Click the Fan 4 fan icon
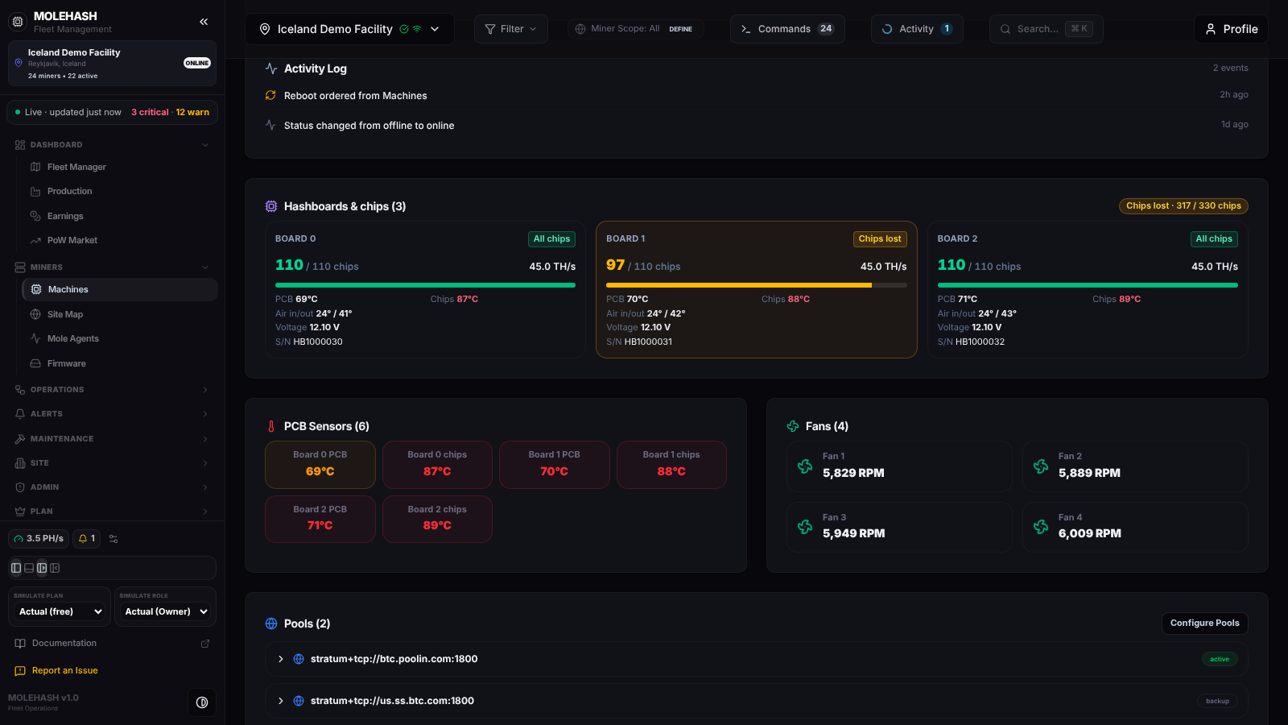The height and width of the screenshot is (725, 1288). click(x=1041, y=527)
